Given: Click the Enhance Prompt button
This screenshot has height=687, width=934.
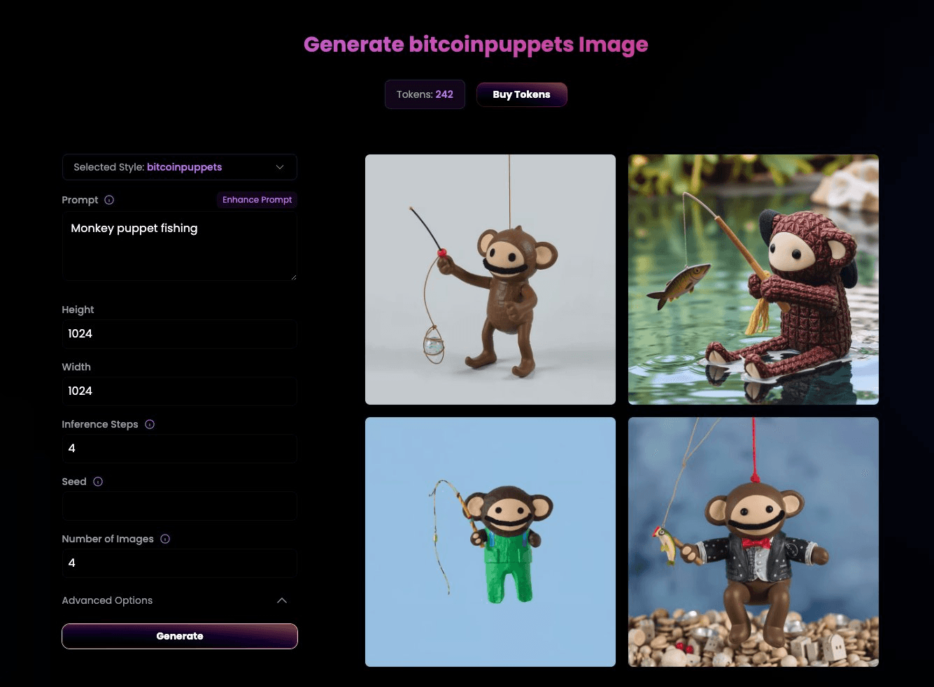Looking at the screenshot, I should [257, 200].
